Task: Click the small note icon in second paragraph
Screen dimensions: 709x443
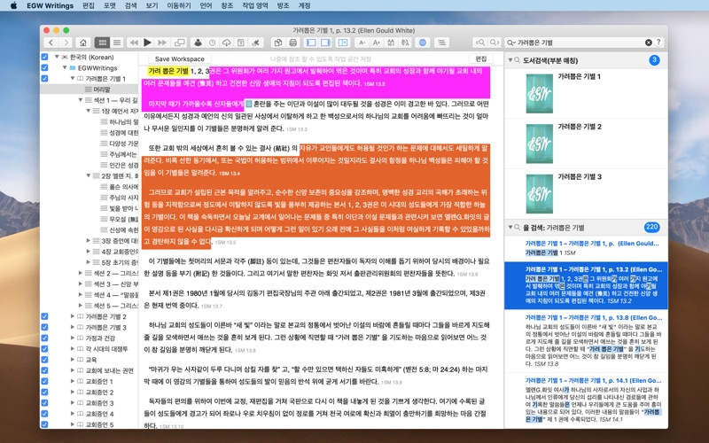Action: pos(248,104)
